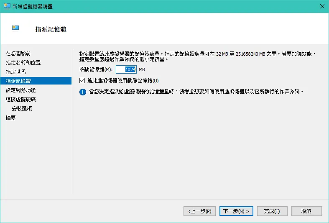Close the 新增虛擬機器精靈 window
Viewport: 329px width, 223px height.
pos(322,6)
